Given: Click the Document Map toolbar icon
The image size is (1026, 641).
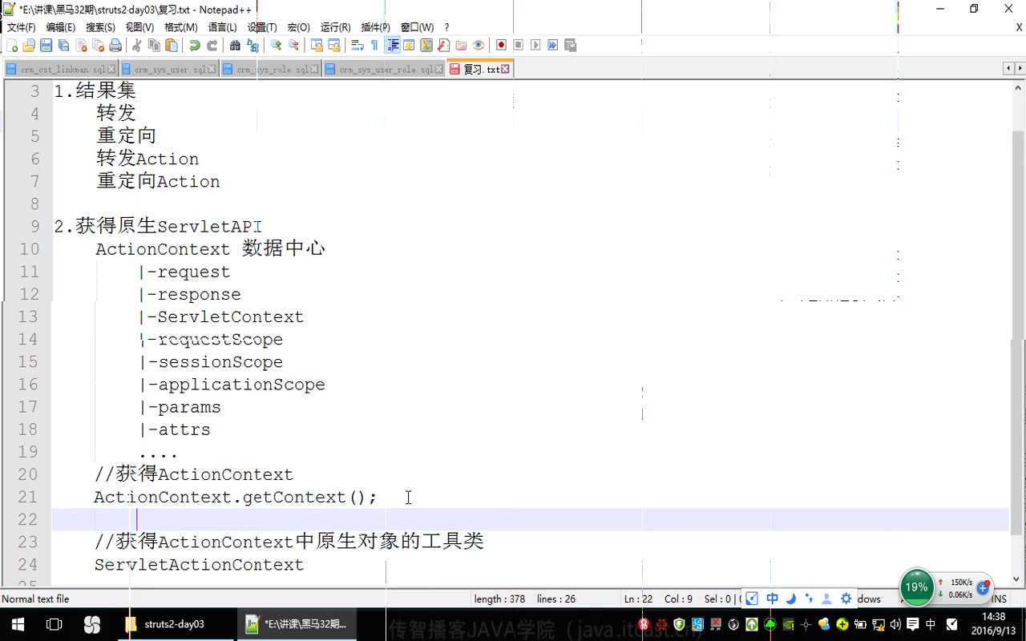Looking at the screenshot, I should click(426, 46).
